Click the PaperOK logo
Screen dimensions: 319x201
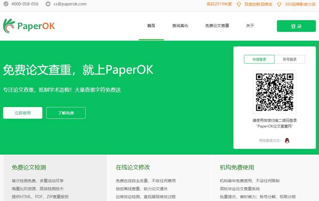point(29,26)
